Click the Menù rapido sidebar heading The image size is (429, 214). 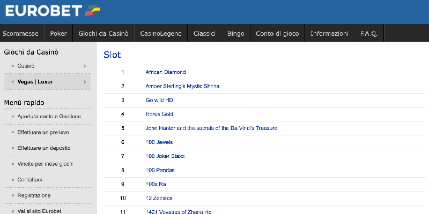(x=24, y=103)
